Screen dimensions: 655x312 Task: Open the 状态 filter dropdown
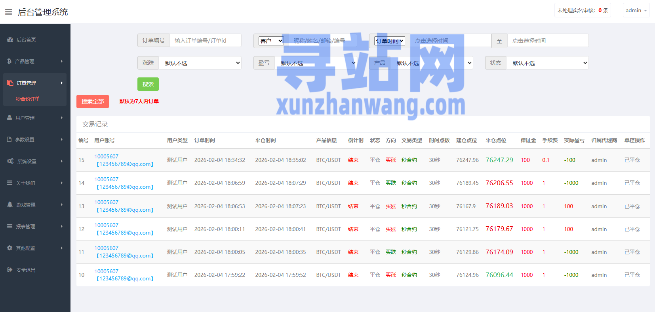[x=547, y=63]
